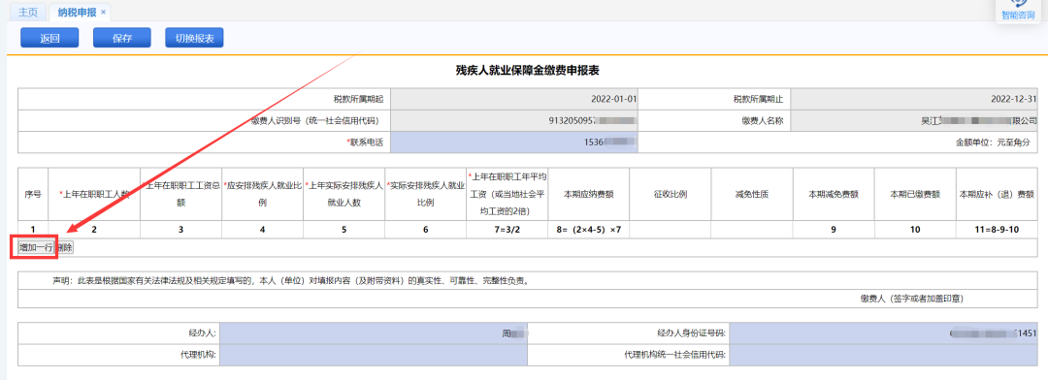
Task: Click the 增加一行 button
Action: click(36, 247)
